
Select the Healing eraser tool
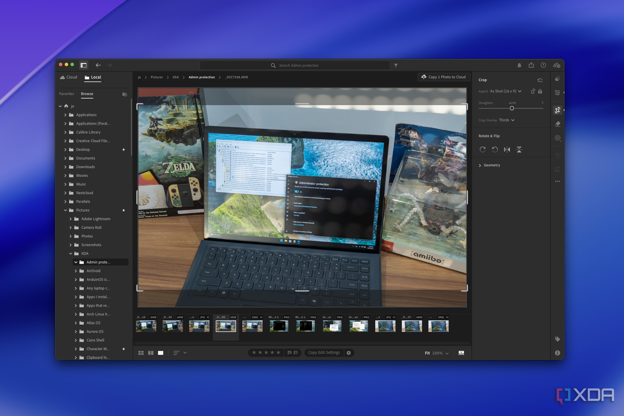click(x=558, y=124)
